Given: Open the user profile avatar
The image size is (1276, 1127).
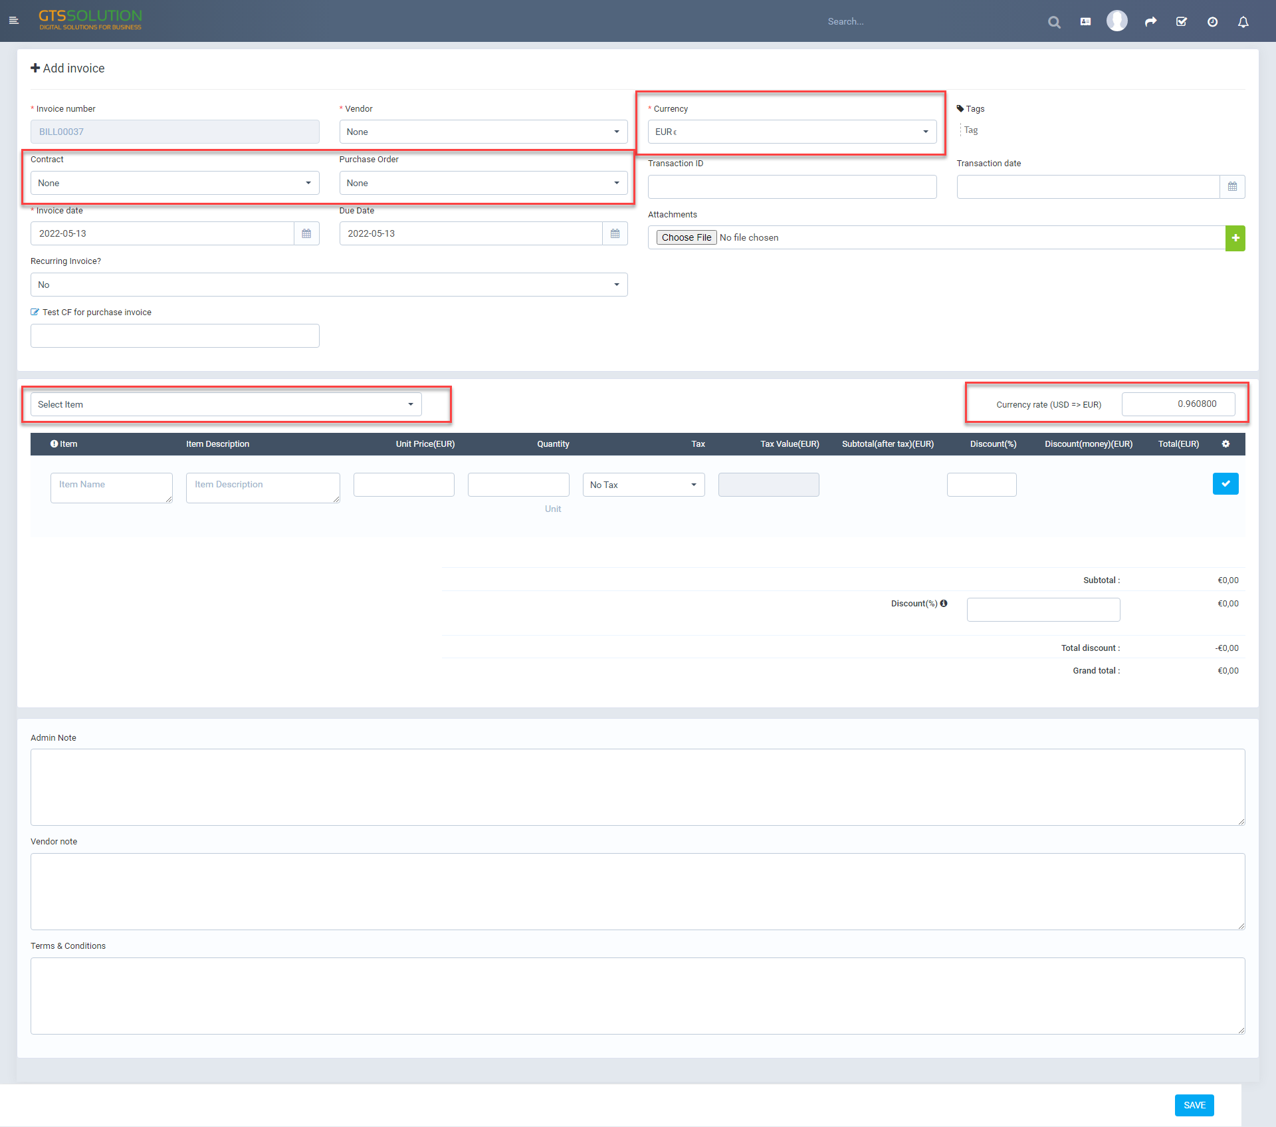Looking at the screenshot, I should [x=1116, y=21].
